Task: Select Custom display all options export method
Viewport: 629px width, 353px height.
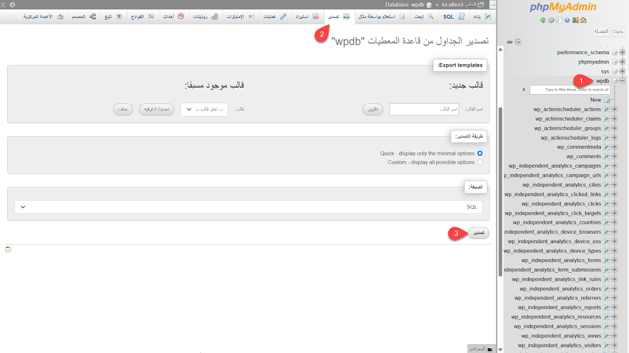Action: pyautogui.click(x=480, y=162)
